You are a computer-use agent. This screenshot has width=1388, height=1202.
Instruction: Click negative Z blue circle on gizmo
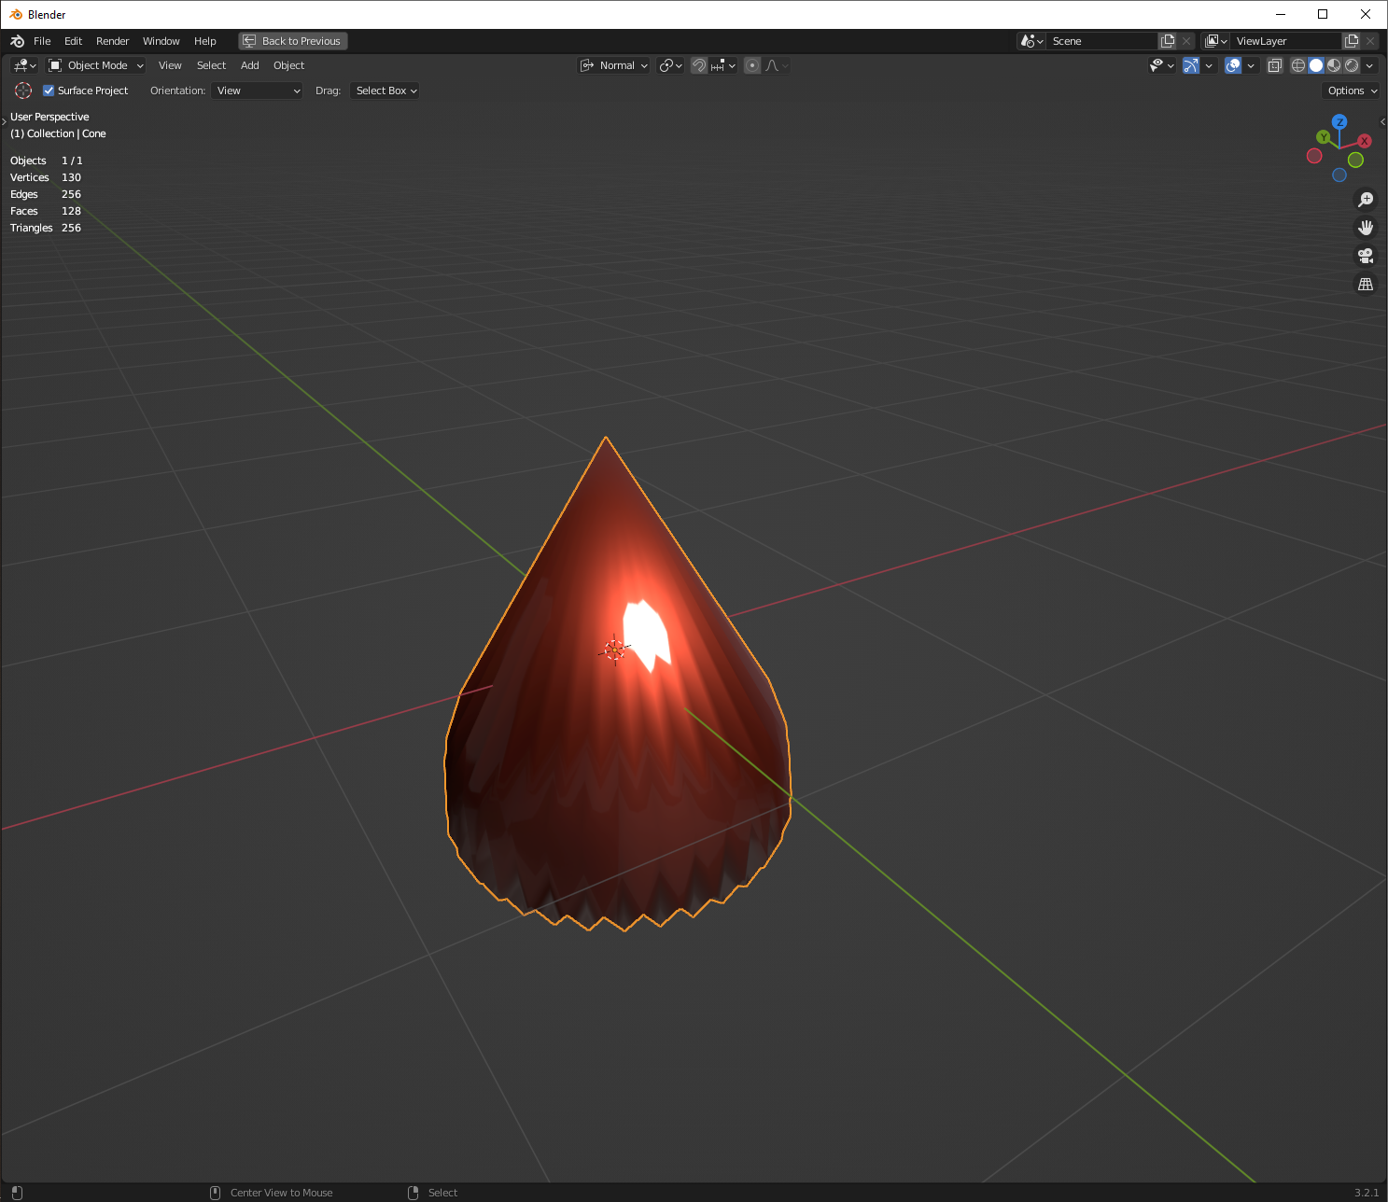1339,175
